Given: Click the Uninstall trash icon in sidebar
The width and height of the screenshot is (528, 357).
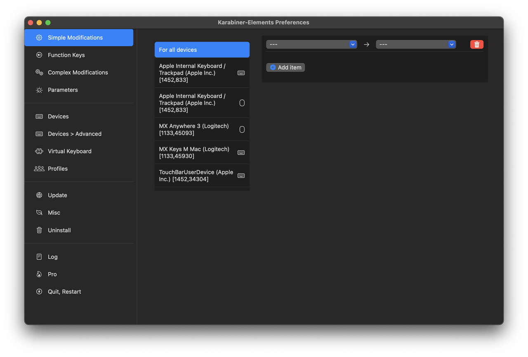Looking at the screenshot, I should click(x=39, y=230).
